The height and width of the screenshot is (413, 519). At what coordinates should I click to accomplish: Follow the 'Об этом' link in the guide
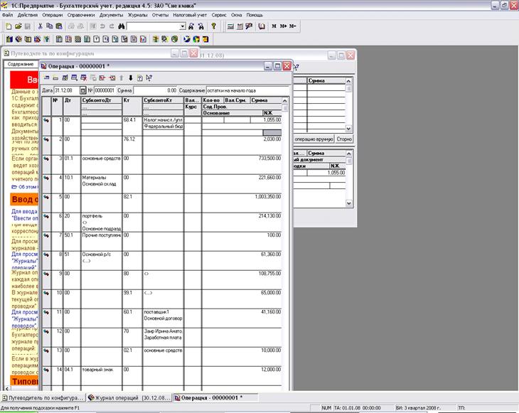[x=26, y=187]
